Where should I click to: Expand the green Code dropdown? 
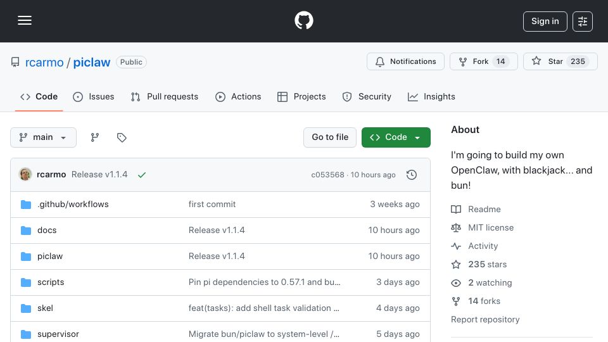396,137
